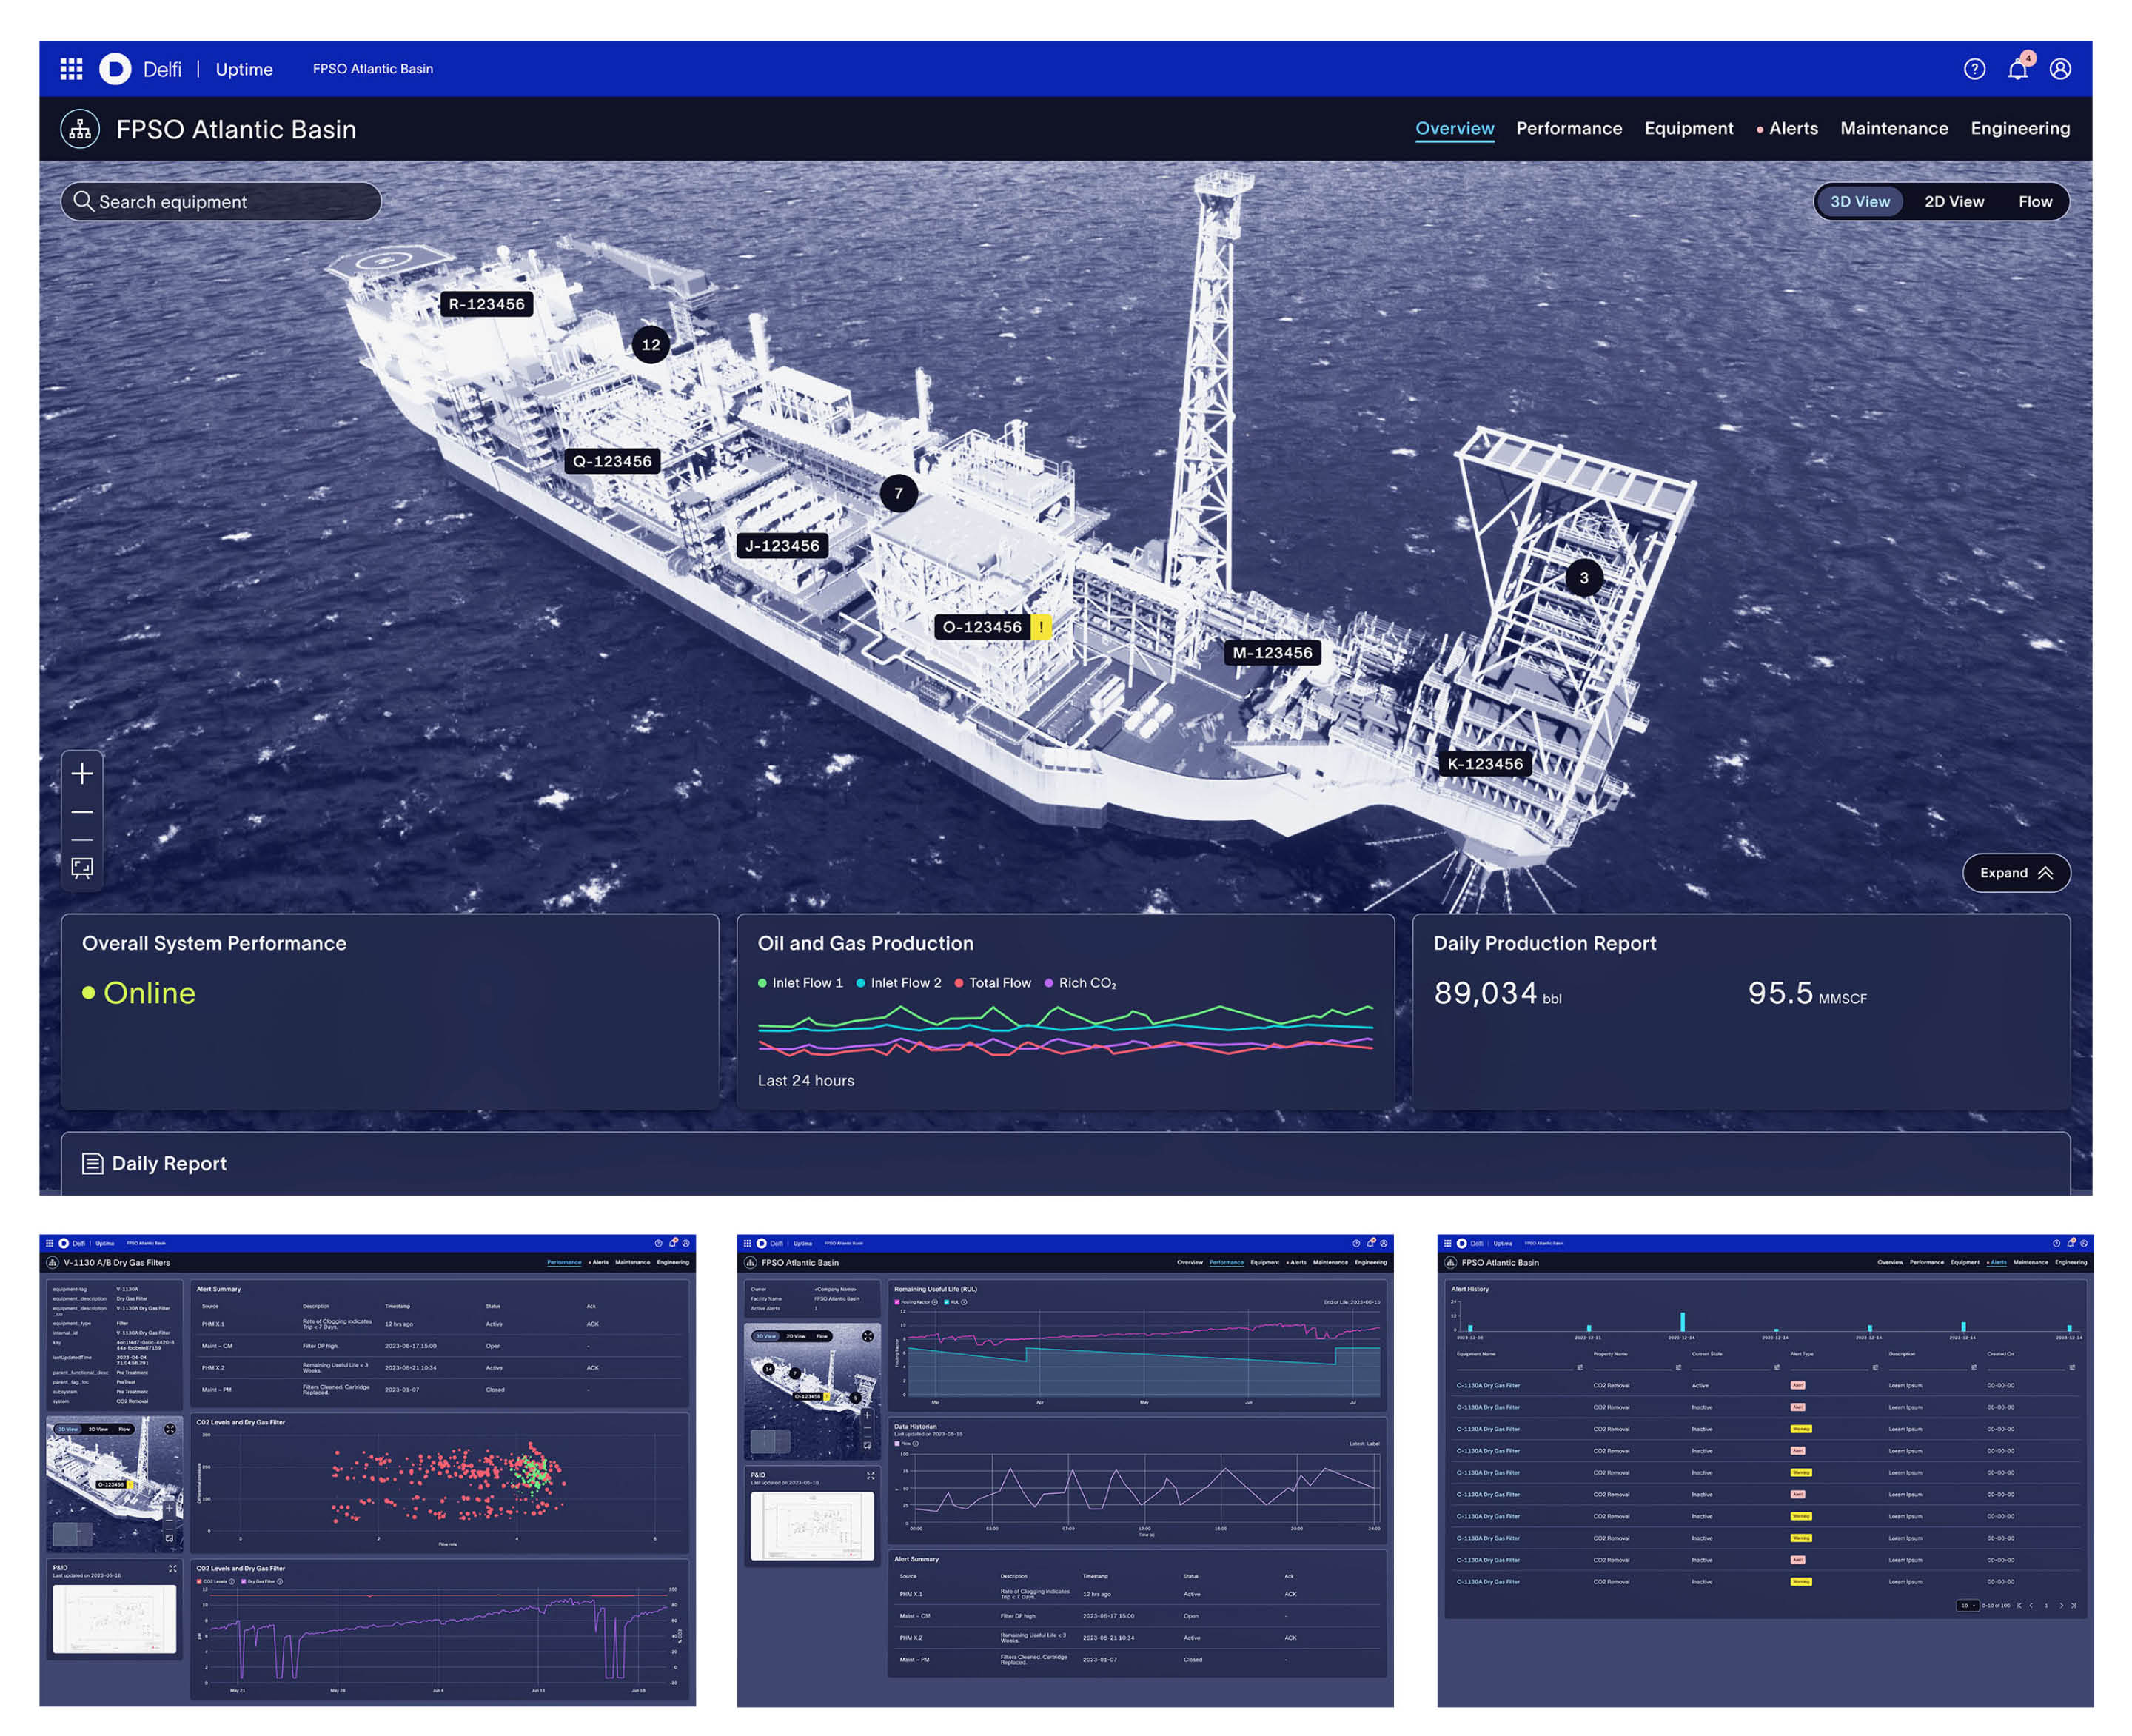The image size is (2132, 1736).
Task: Open equipment cluster marker 3
Action: (x=1584, y=578)
